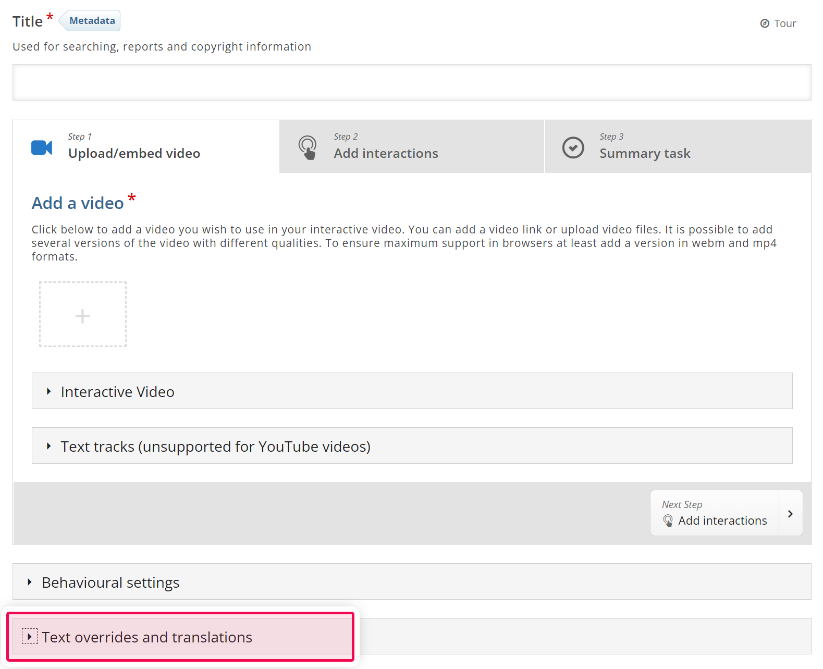
Task: Start the Tour
Action: (x=778, y=23)
